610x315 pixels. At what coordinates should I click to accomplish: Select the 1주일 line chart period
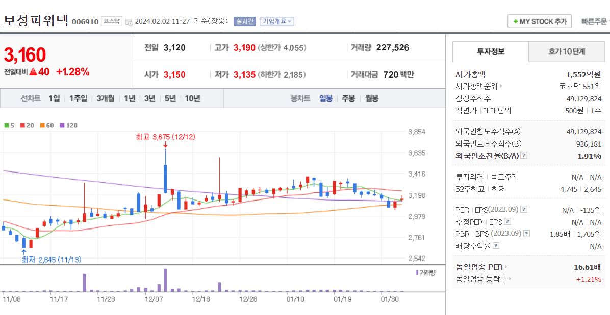[79, 99]
